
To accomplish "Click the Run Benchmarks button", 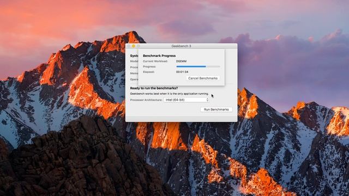I will 216,109.
